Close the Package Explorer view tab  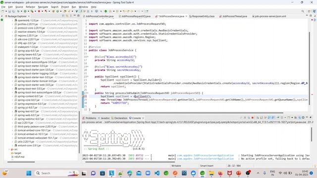click(29, 16)
